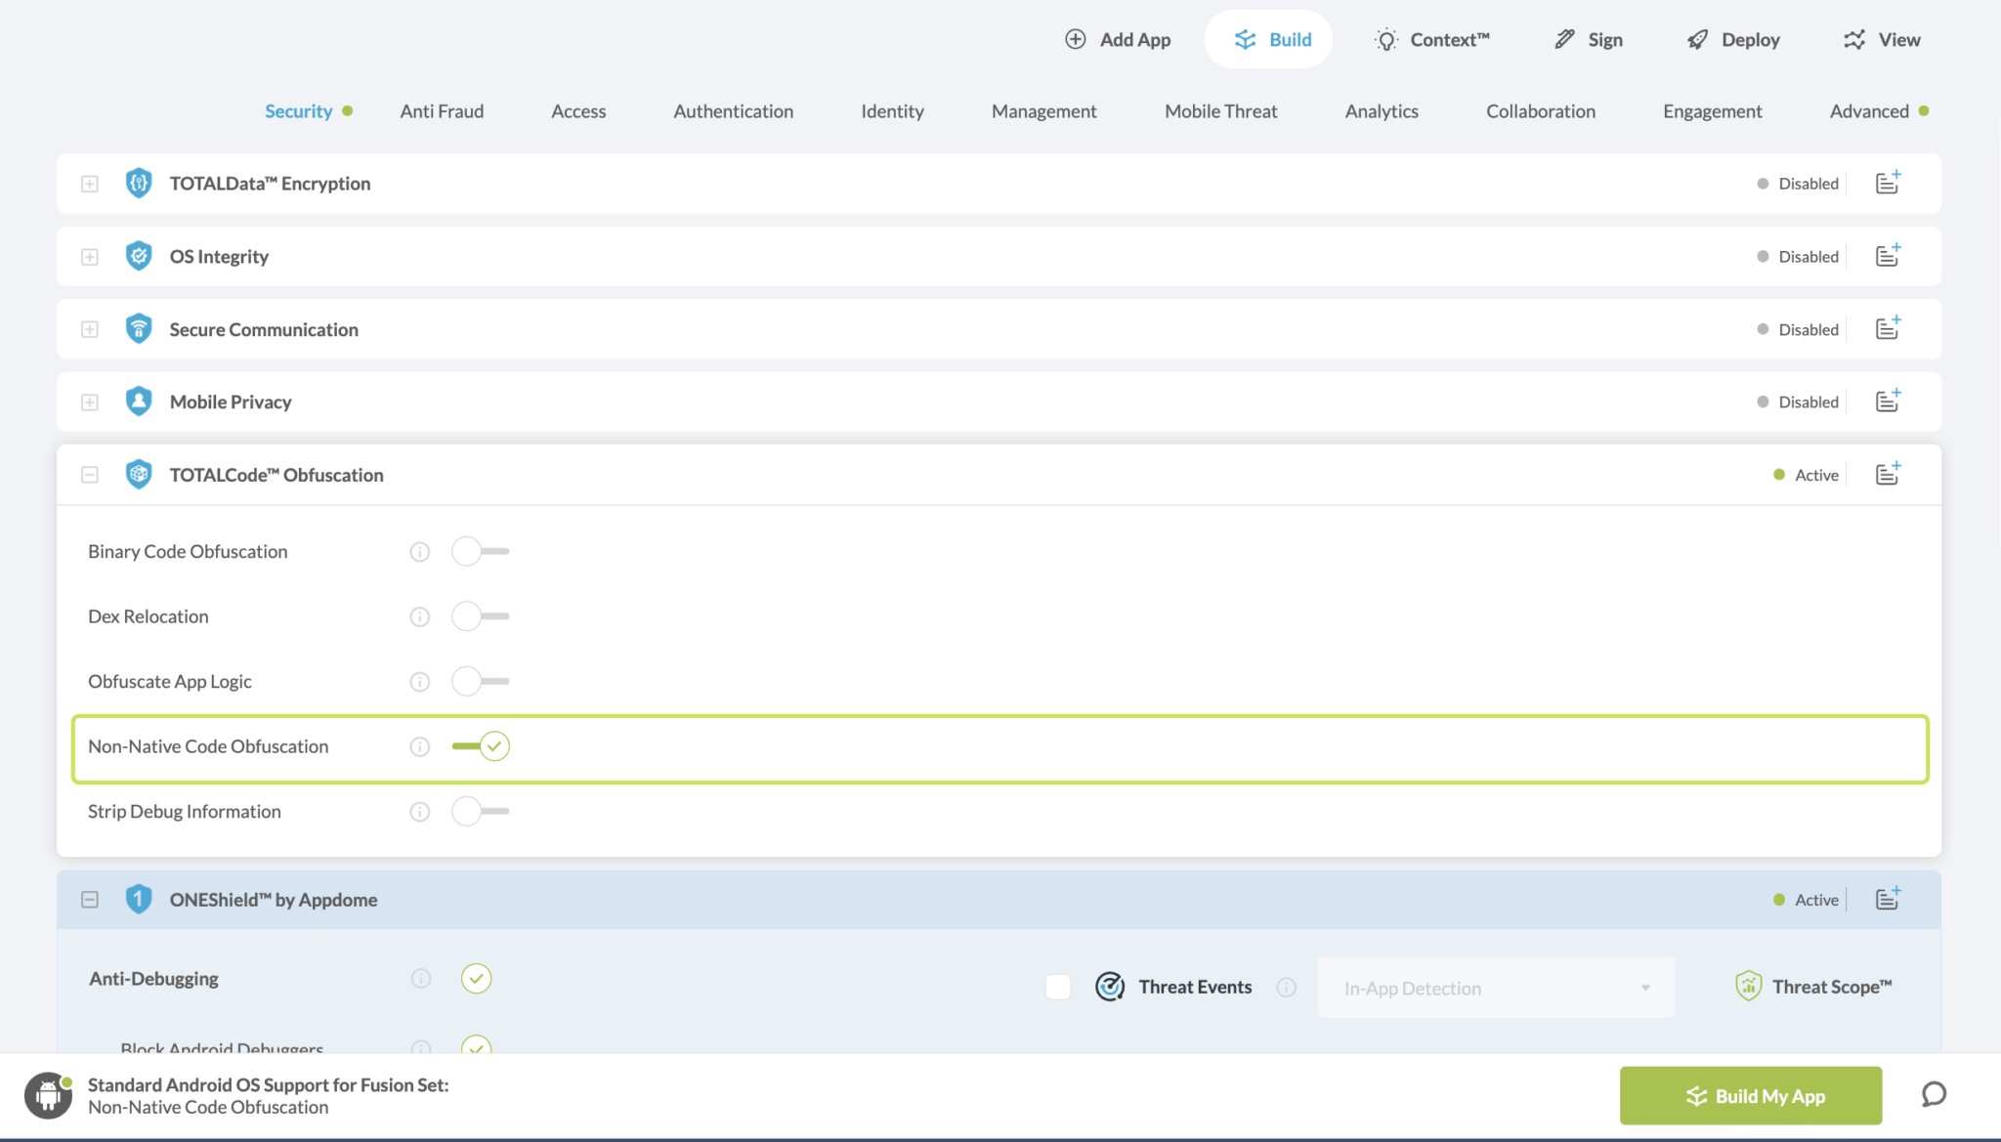Image resolution: width=2001 pixels, height=1142 pixels.
Task: Open Context™ via its lightbulb icon
Action: 1385,39
